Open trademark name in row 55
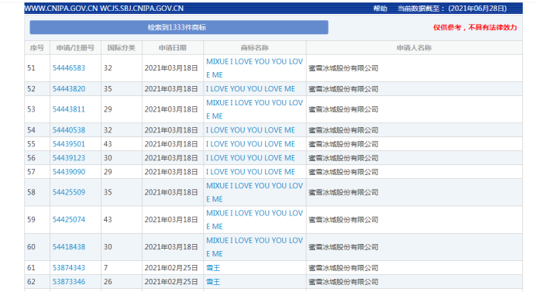This screenshot has height=292, width=537. tap(250, 144)
